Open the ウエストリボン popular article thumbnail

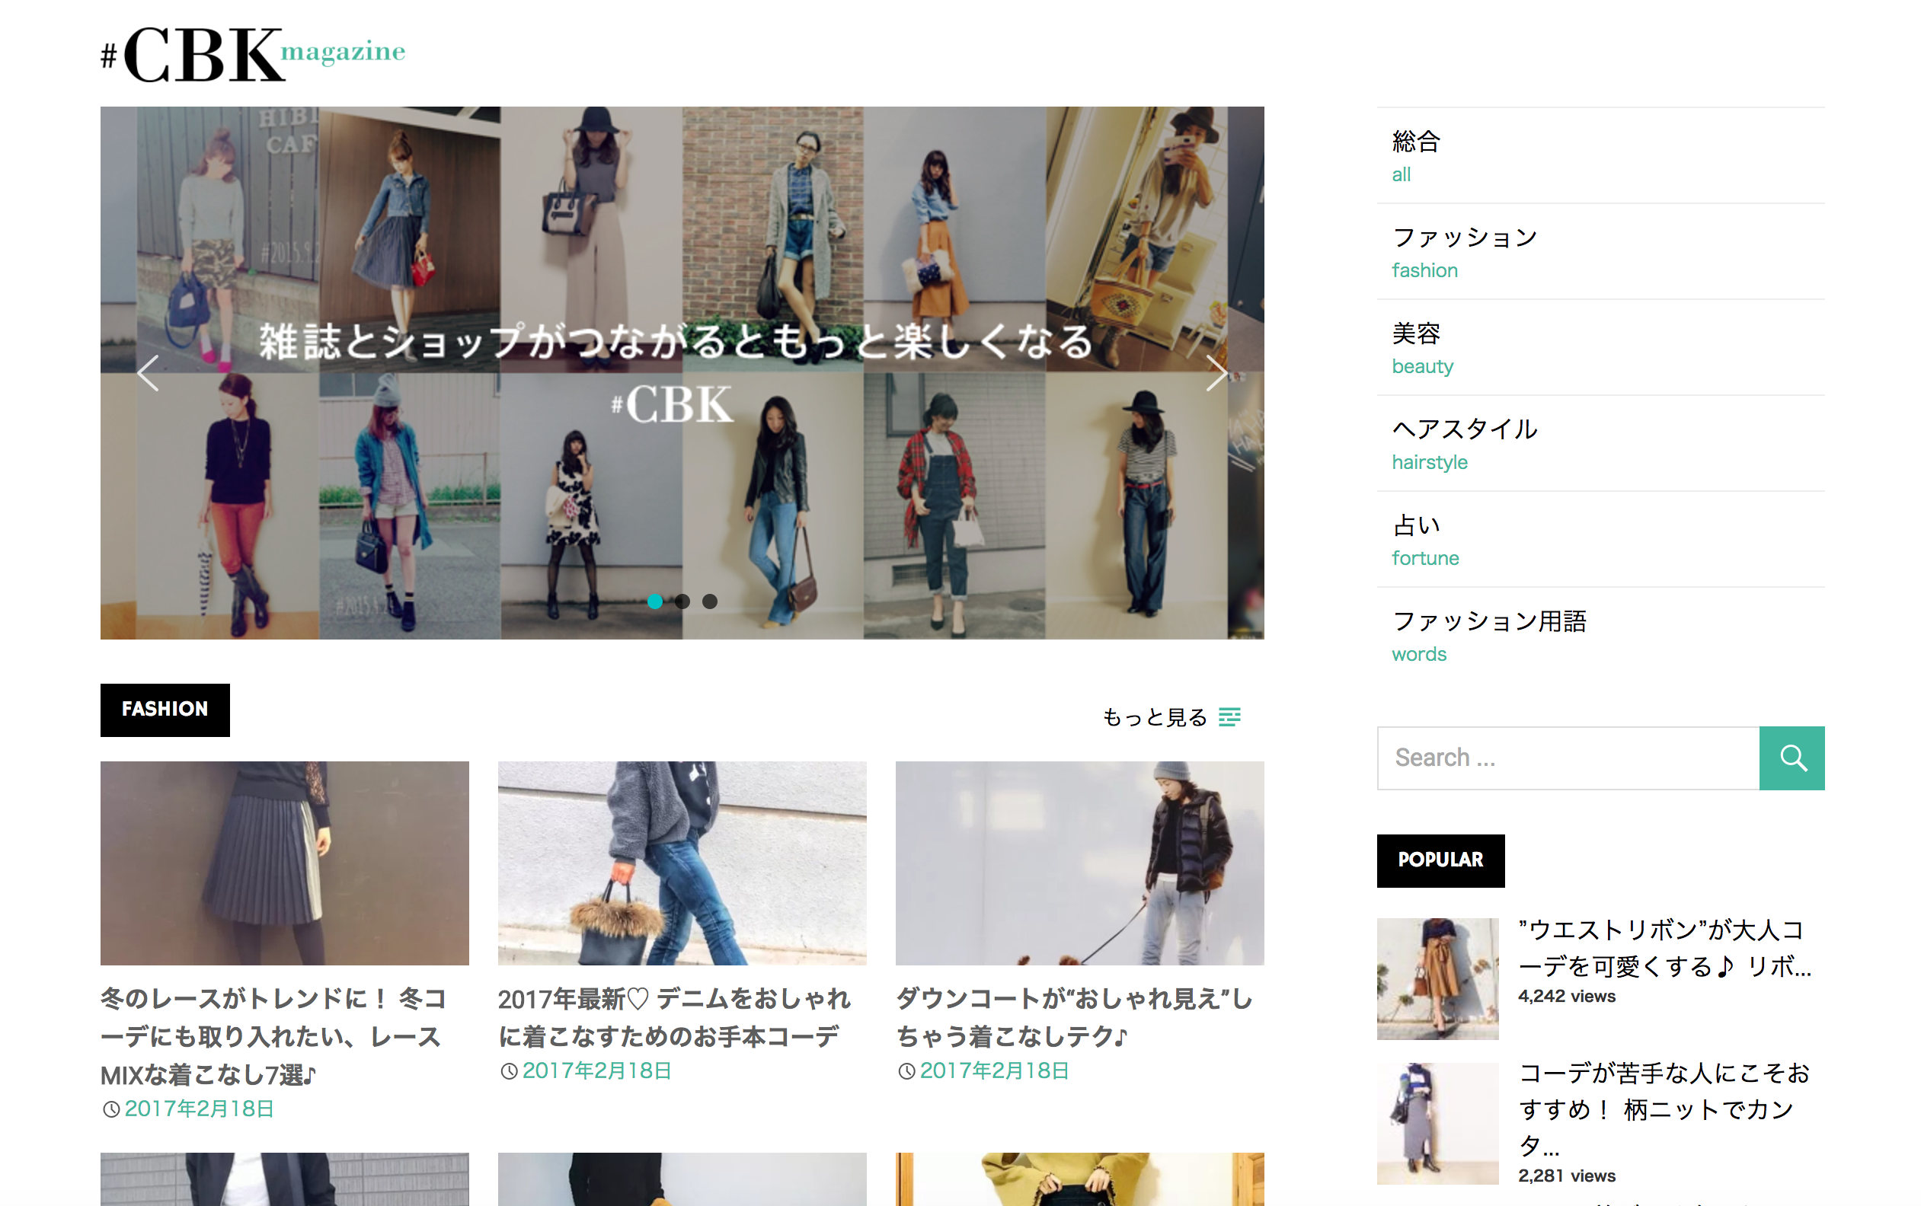1437,978
